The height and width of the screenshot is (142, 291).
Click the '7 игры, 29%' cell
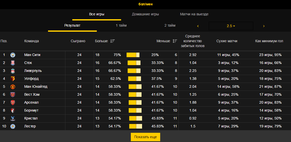point(228,126)
